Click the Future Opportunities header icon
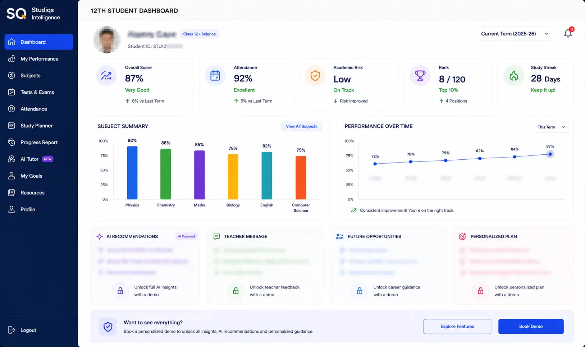585x347 pixels. click(339, 236)
